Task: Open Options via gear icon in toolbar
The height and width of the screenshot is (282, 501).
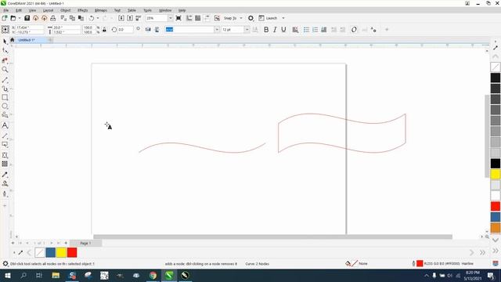Action: (x=250, y=18)
